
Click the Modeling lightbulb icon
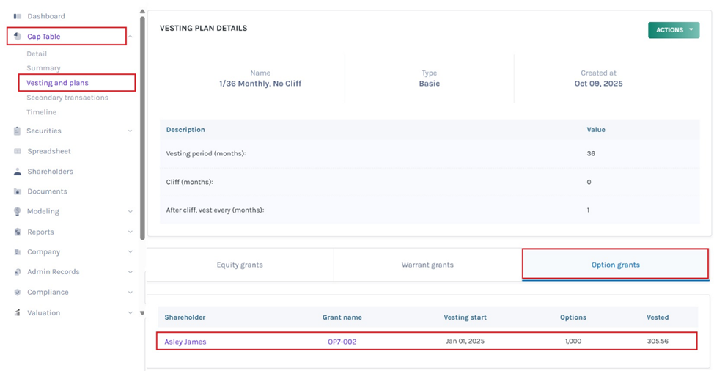(18, 212)
